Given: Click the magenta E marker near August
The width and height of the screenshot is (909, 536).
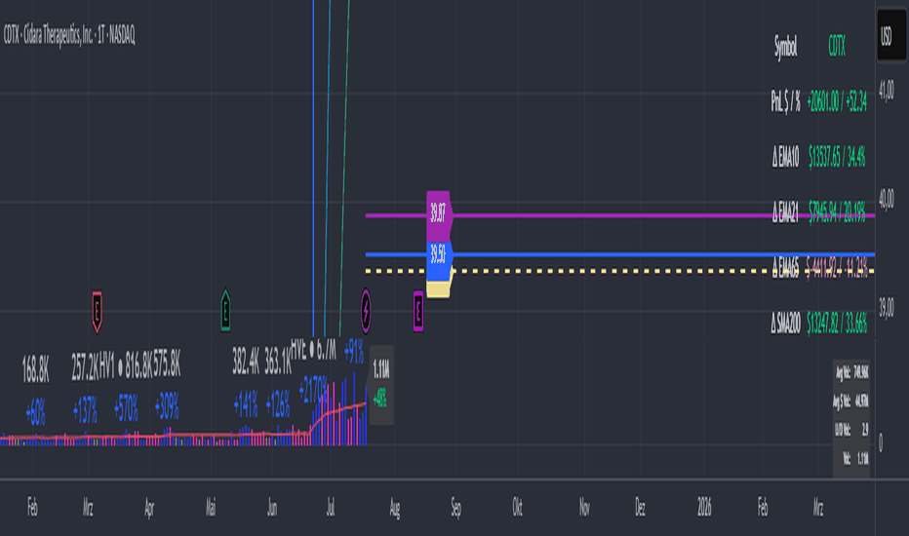Looking at the screenshot, I should (418, 312).
